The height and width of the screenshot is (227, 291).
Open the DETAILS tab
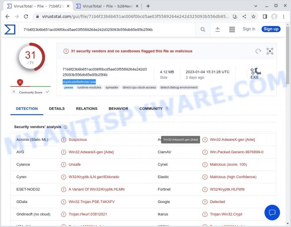point(57,109)
